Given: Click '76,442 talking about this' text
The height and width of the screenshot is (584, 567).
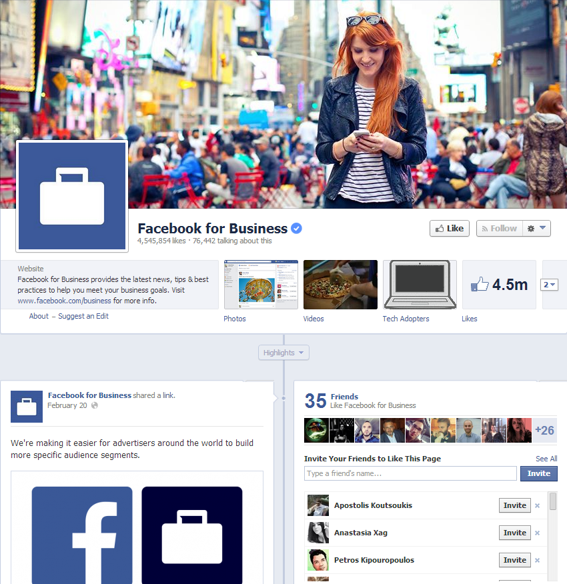Looking at the screenshot, I should 232,241.
